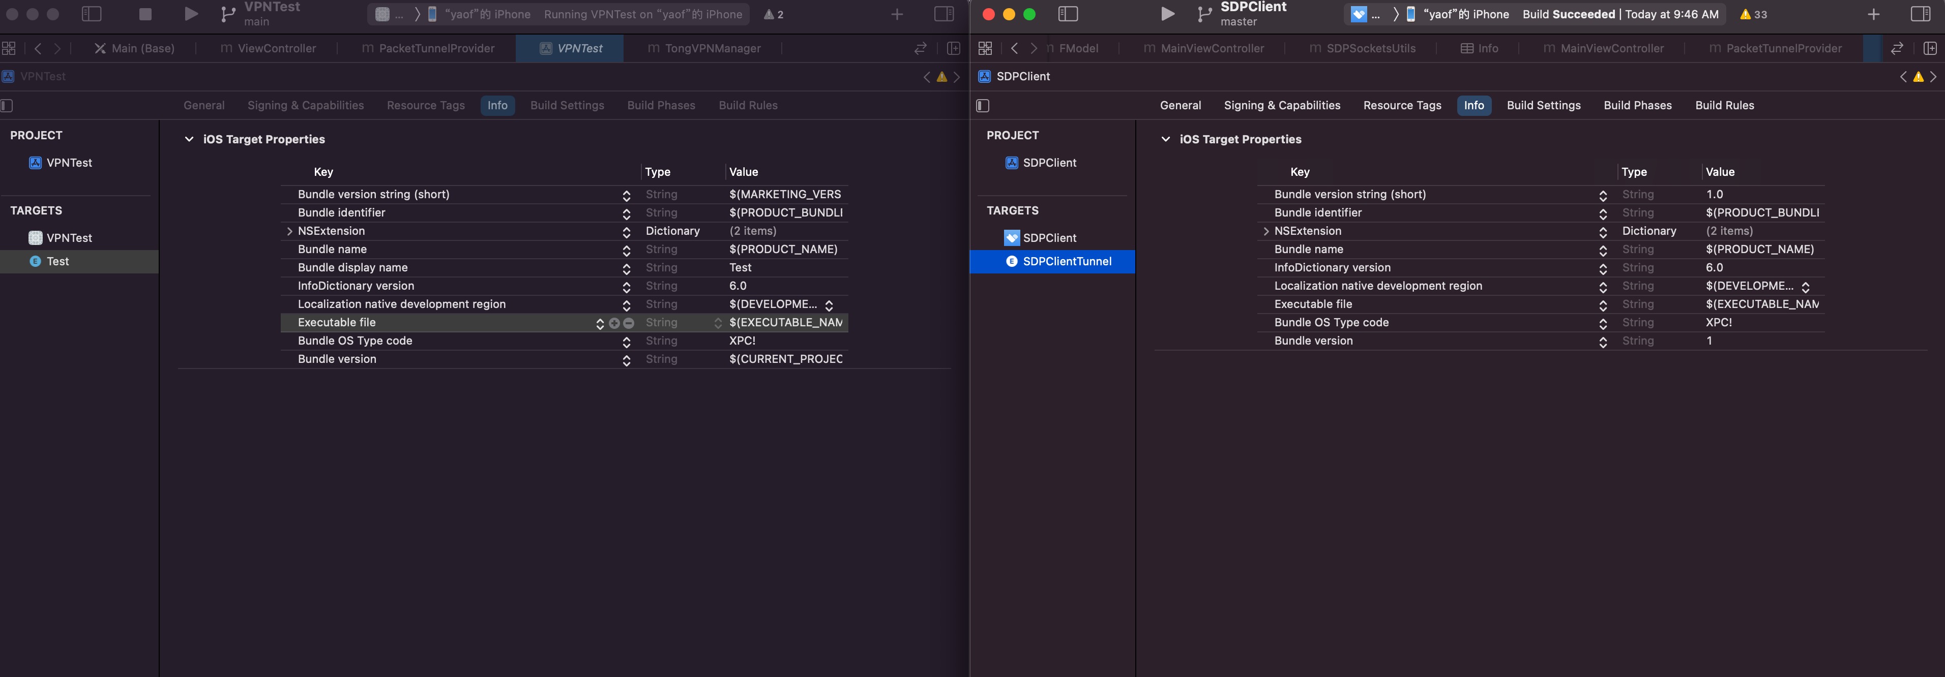1945x677 pixels.
Task: Switch to Signing & Capabilities in VPNTest
Action: [305, 106]
